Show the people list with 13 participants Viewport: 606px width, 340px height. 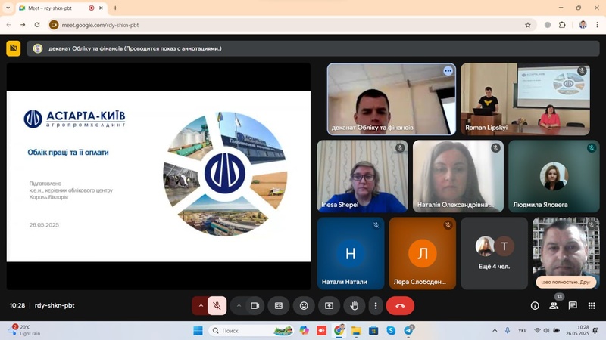click(x=554, y=306)
